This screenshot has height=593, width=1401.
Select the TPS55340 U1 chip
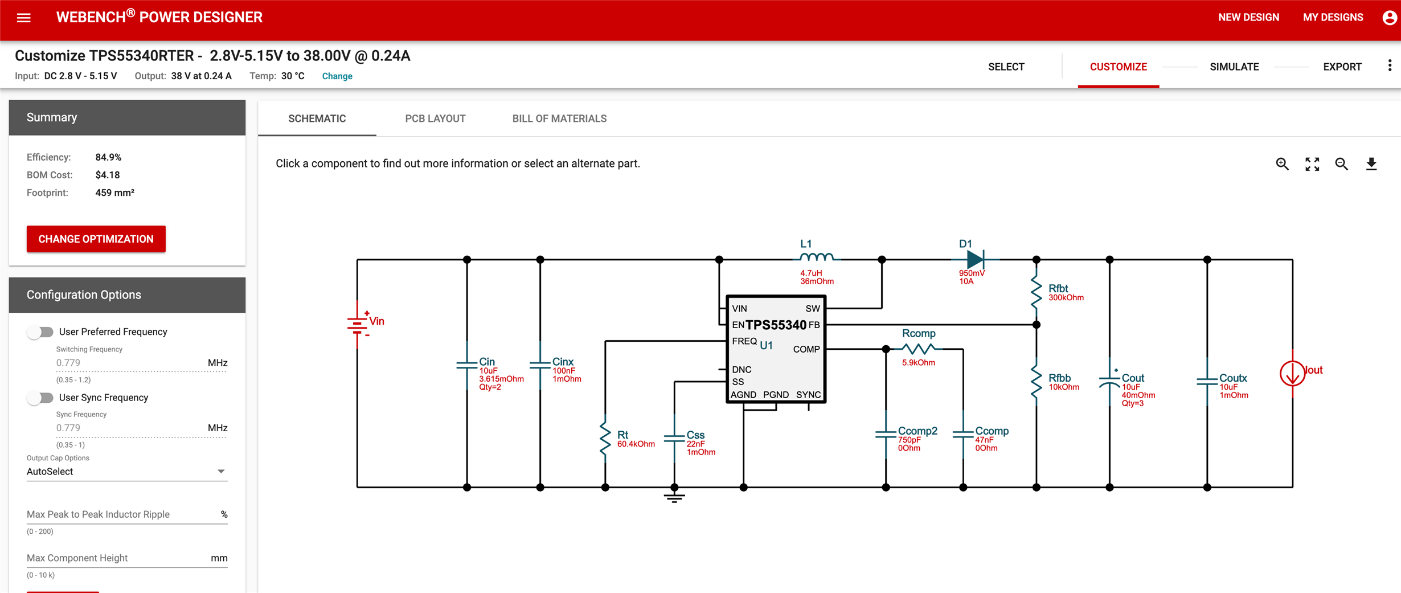pos(776,349)
